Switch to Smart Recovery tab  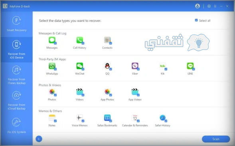point(16,24)
